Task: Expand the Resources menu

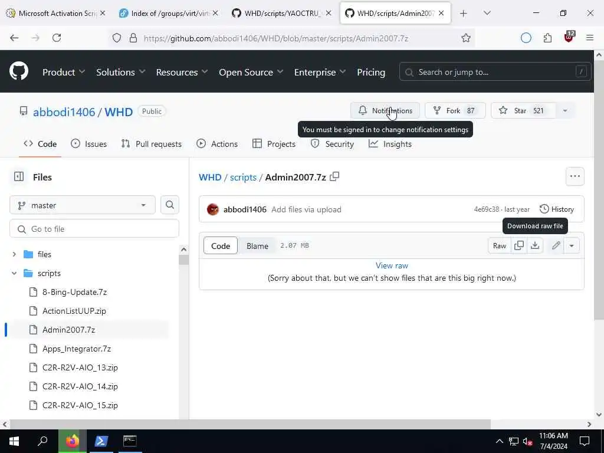Action: pos(182,72)
